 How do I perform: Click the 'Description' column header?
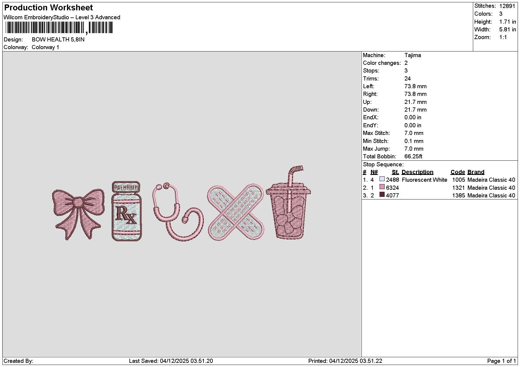click(x=417, y=172)
